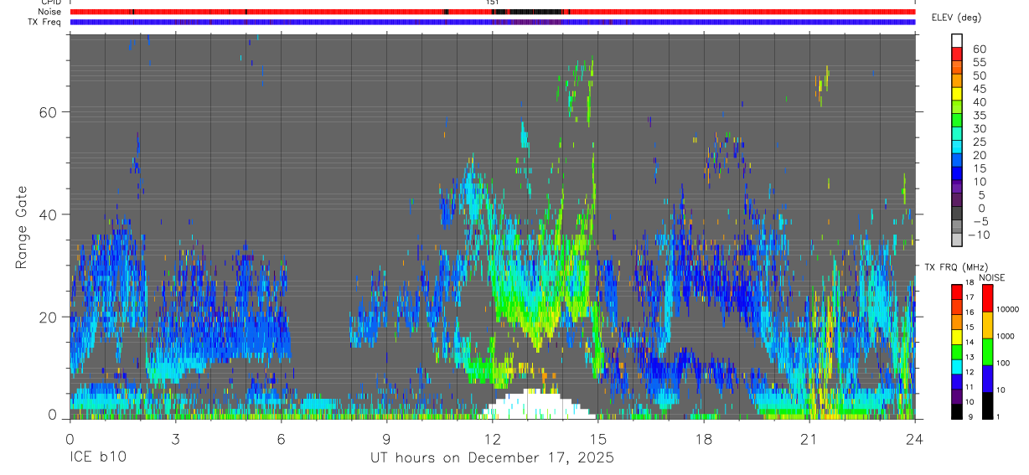Click the 'TX Freq' label above the plot
This screenshot has height=475, width=1029.
46,22
